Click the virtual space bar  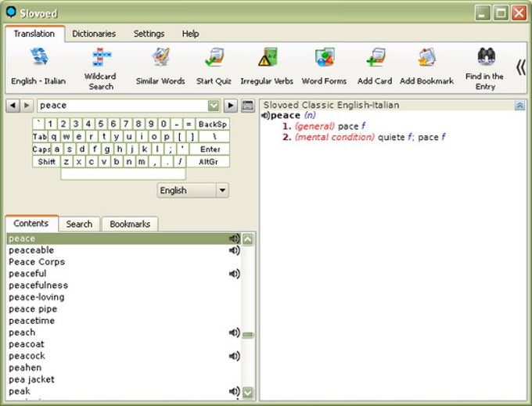123,174
